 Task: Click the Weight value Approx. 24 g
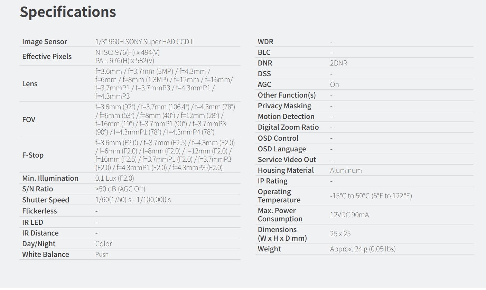click(363, 249)
